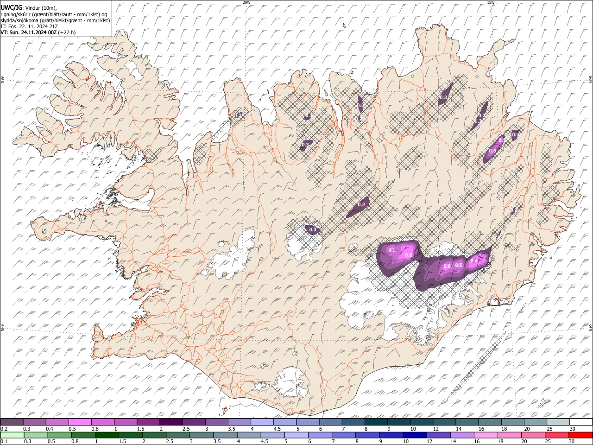Click the "15W" longitude label
Screen dimensions: 593x445
coord(491,2)
